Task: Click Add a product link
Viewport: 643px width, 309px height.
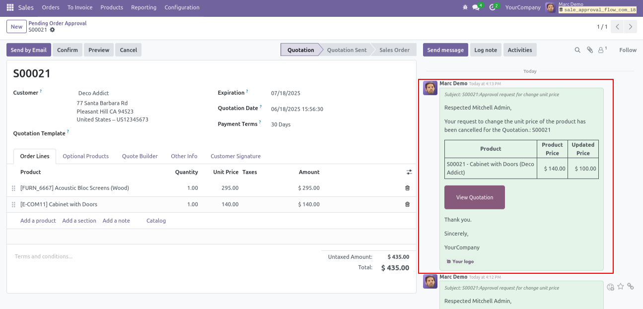Action: tap(38, 221)
